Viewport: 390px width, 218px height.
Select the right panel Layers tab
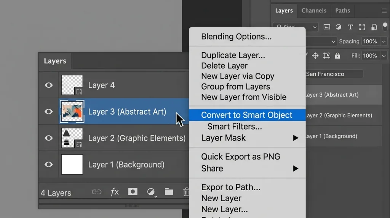point(284,10)
